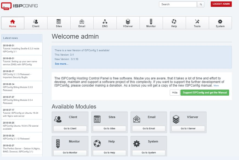
Task: Click the Monitor traffic light icon in navbar
Action: 151,21
